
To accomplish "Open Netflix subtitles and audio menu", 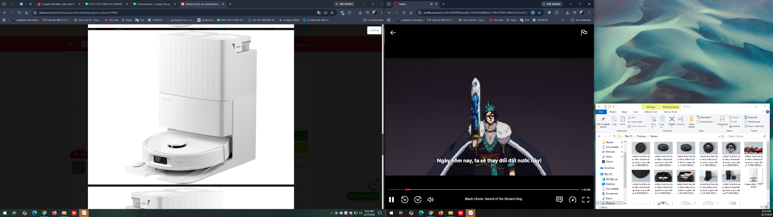I will point(559,200).
